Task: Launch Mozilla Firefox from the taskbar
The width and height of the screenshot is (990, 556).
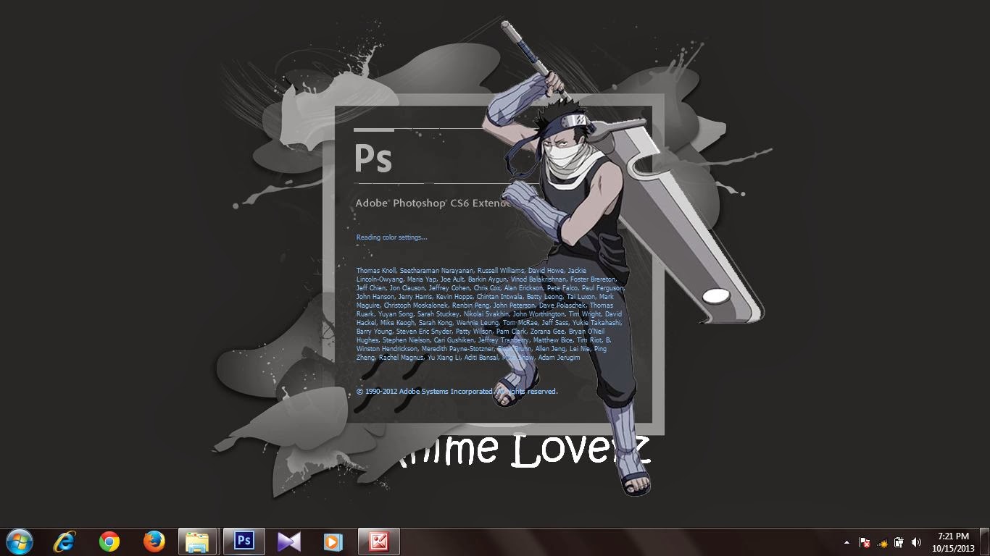Action: (154, 542)
